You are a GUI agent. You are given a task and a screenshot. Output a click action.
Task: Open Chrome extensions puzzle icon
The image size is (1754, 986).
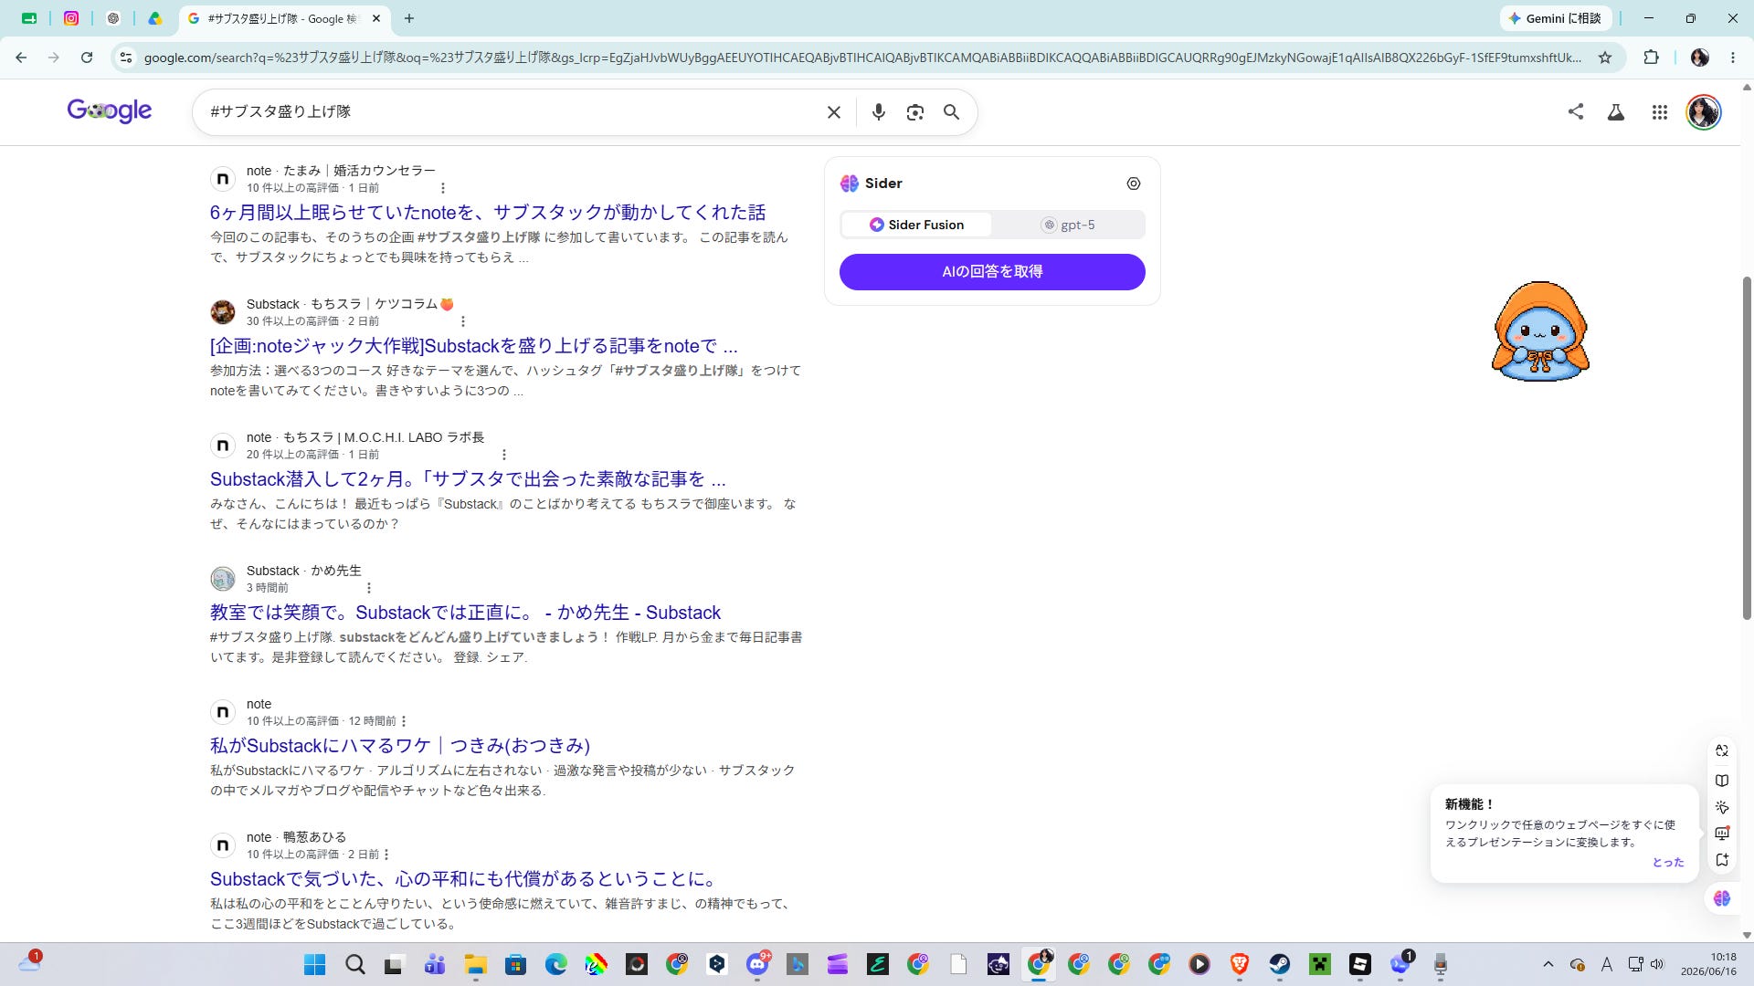click(x=1651, y=58)
